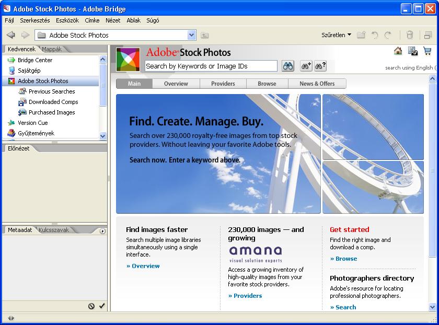Open the shopping cart icon
The height and width of the screenshot is (325, 439).
click(x=428, y=51)
